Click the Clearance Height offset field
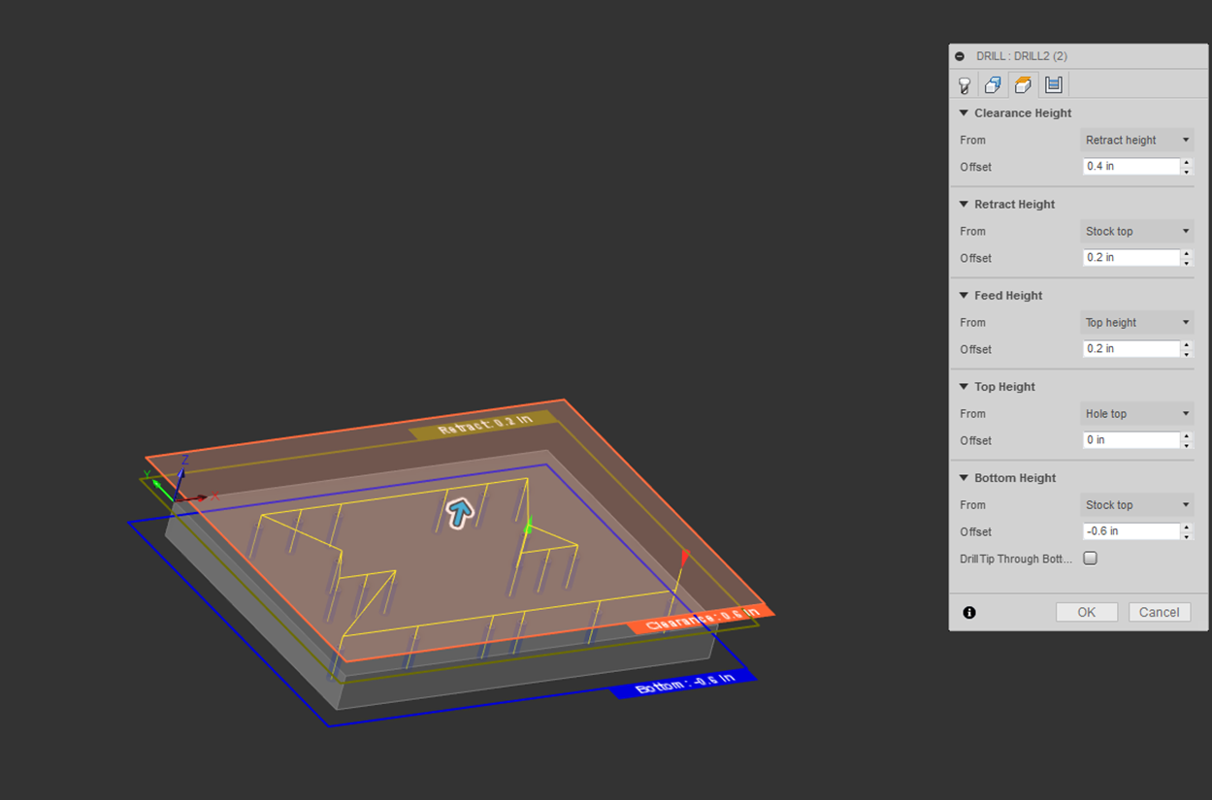Image resolution: width=1212 pixels, height=800 pixels. (x=1130, y=167)
